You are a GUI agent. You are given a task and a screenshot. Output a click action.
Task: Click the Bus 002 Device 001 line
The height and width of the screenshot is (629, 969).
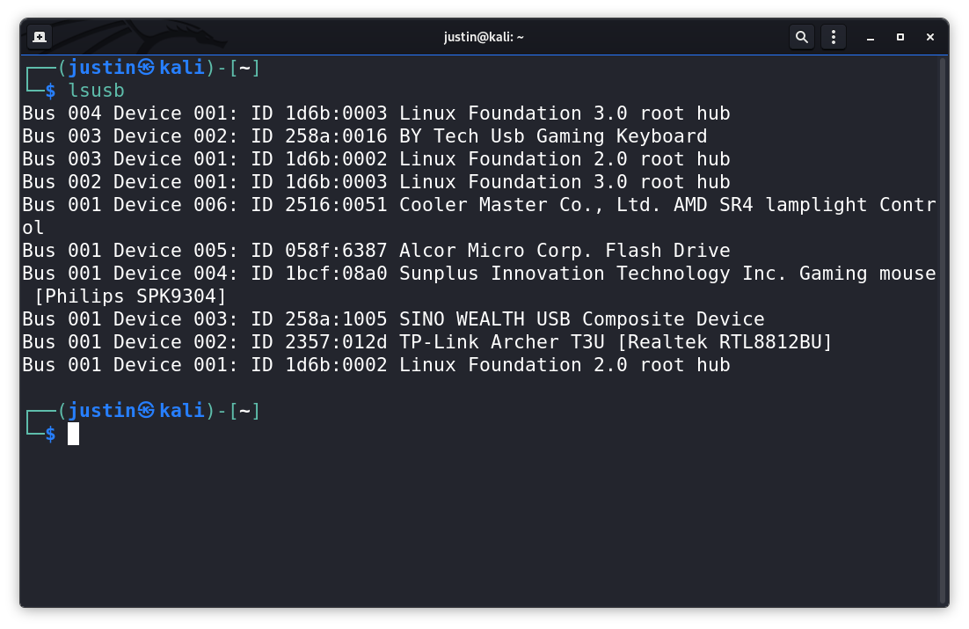tap(376, 182)
